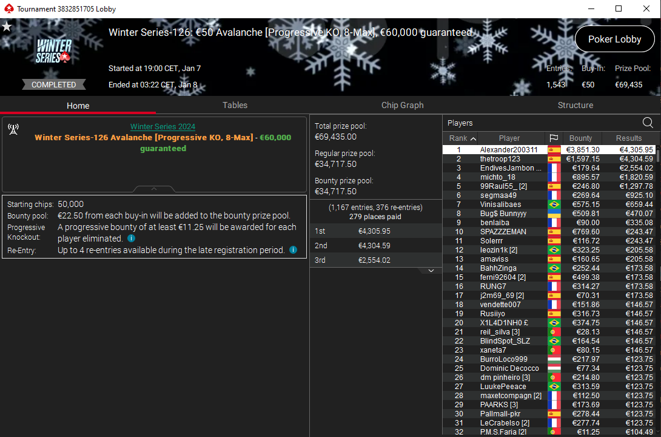The height and width of the screenshot is (437, 661).
Task: Click the broadcast antenna icon in the info panel
Action: (13, 129)
